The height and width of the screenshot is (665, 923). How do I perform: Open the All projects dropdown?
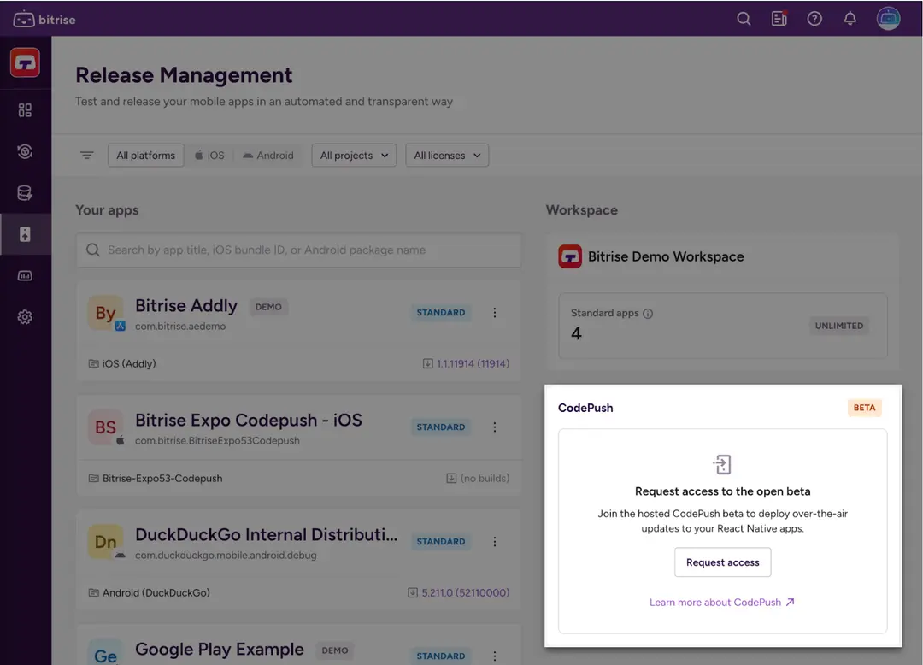[354, 155]
